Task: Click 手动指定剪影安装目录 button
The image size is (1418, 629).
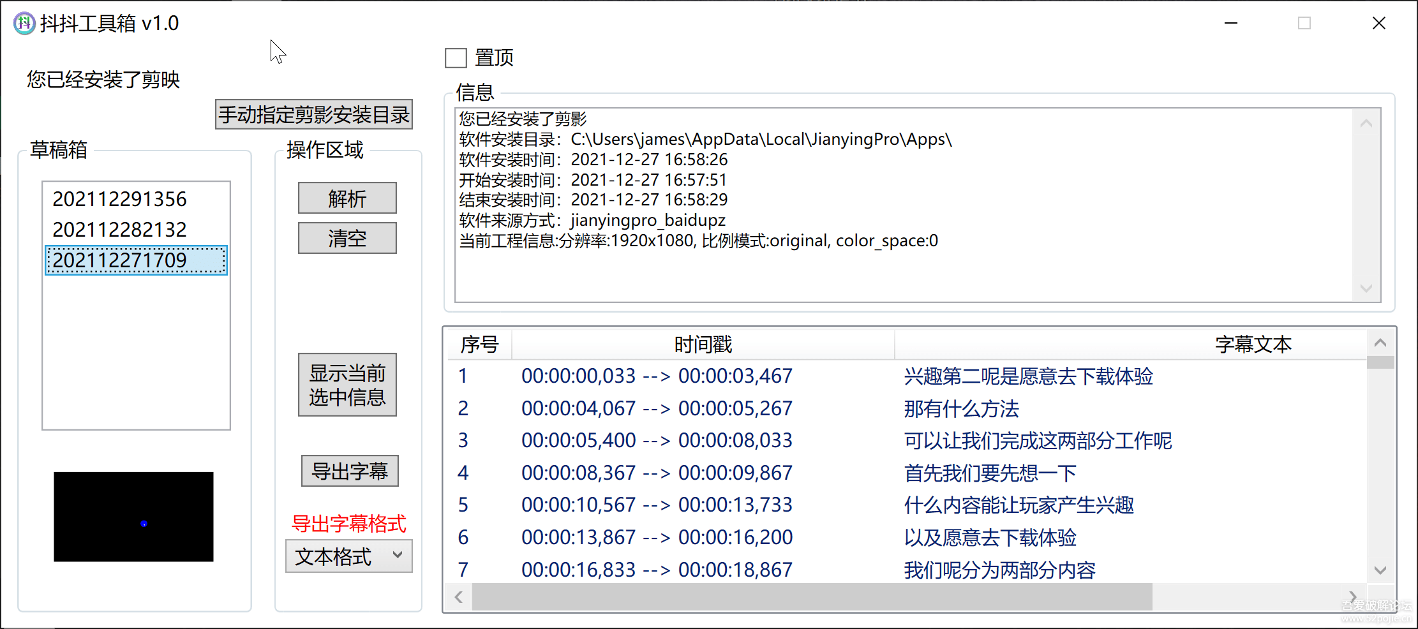Action: (x=313, y=114)
